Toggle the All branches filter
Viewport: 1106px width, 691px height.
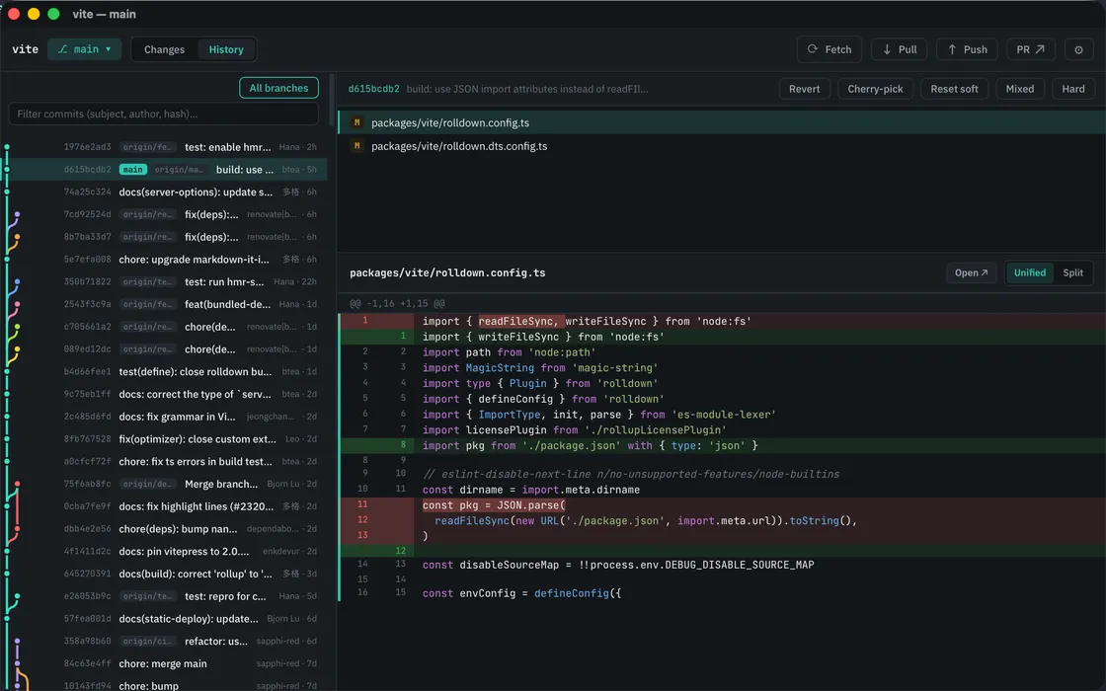(278, 88)
